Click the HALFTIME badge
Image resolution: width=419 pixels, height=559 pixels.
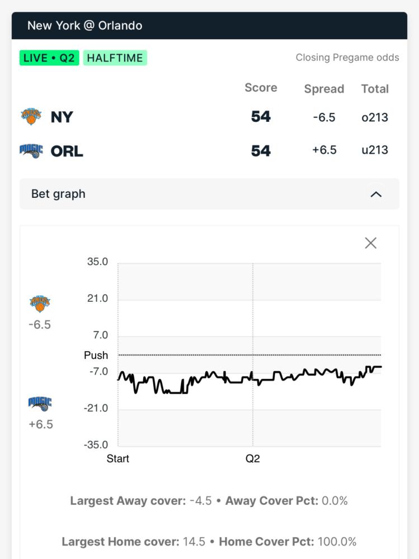pos(115,58)
